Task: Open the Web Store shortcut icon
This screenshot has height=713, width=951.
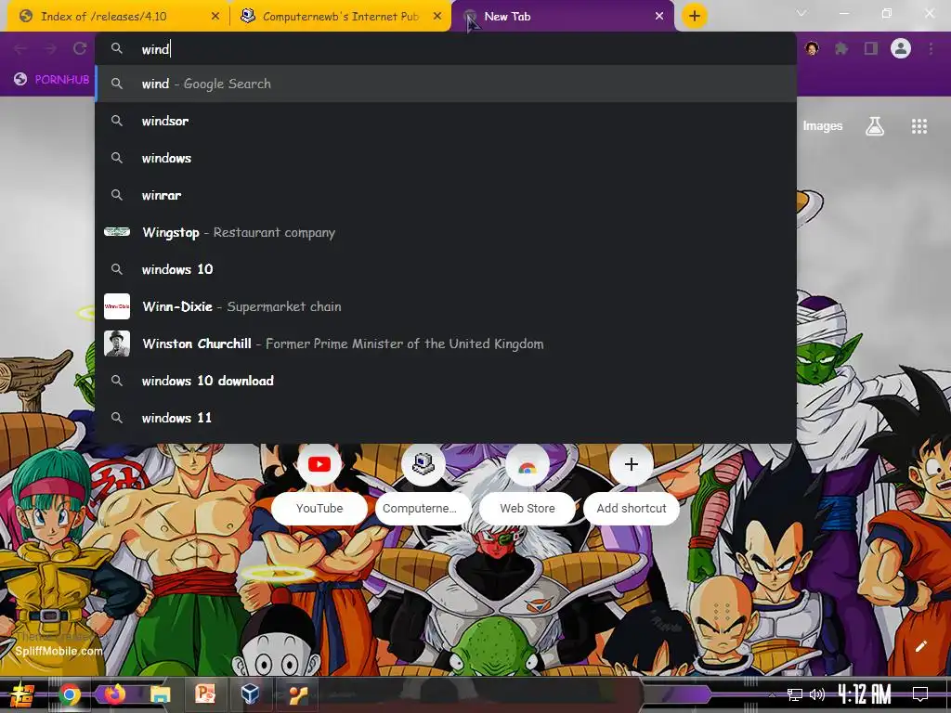Action: point(528,464)
